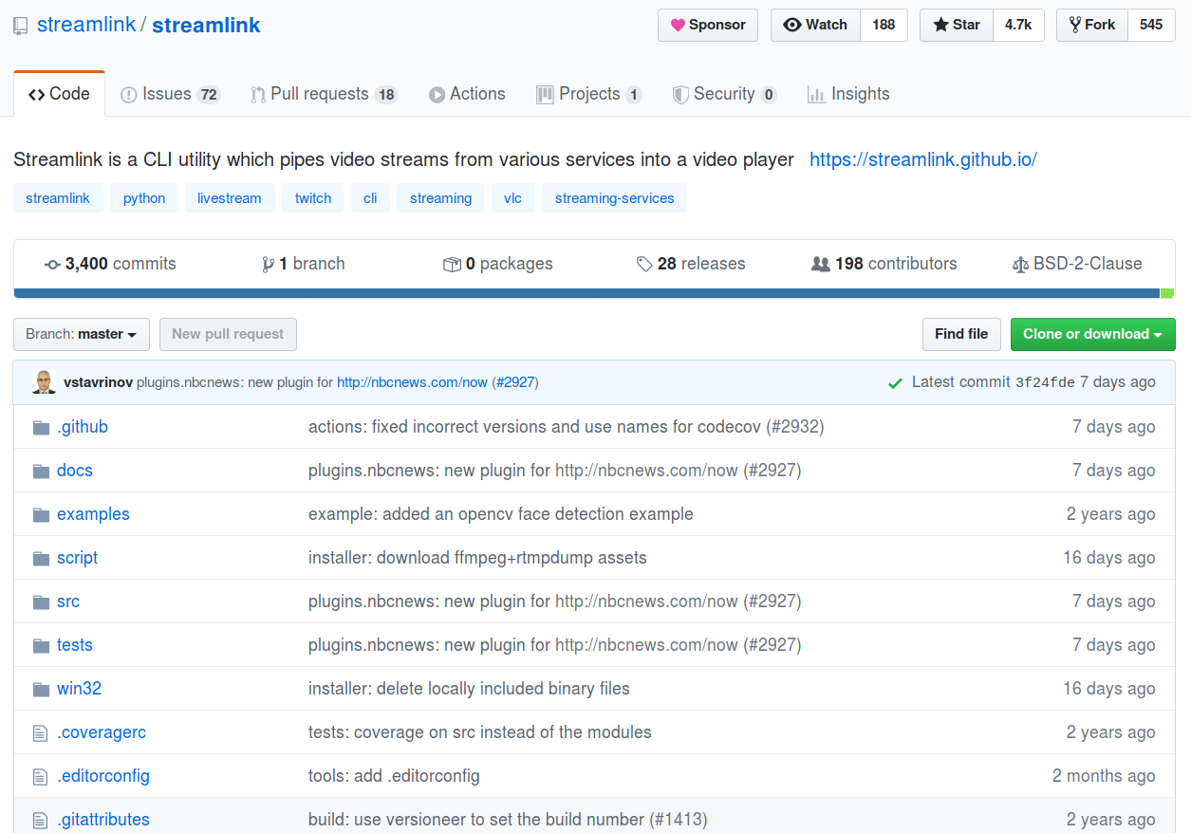Click the win32 folder icon
This screenshot has height=833, width=1191.
point(41,689)
